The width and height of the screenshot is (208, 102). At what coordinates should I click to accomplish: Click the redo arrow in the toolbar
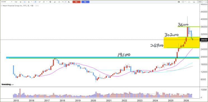[66, 2]
